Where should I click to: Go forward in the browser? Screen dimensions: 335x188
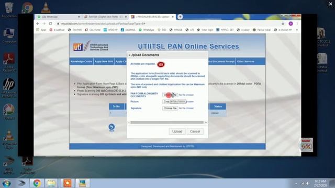(44, 23)
